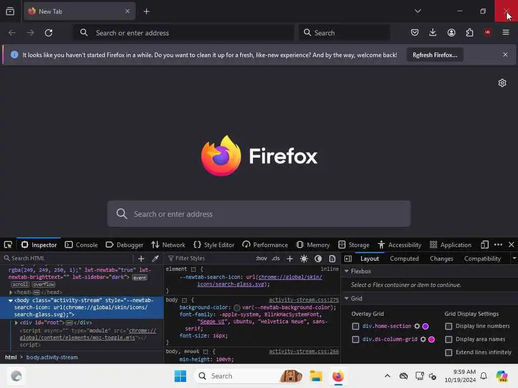518x388 pixels.
Task: Click the toolbar address bar field
Action: click(x=184, y=33)
